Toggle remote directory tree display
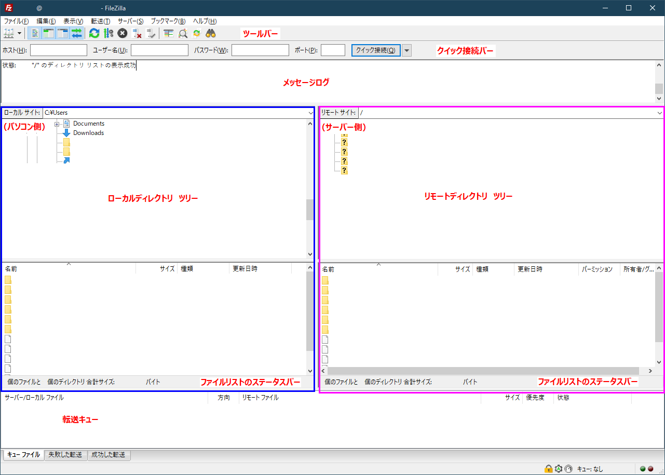This screenshot has width=665, height=475. tap(63, 33)
